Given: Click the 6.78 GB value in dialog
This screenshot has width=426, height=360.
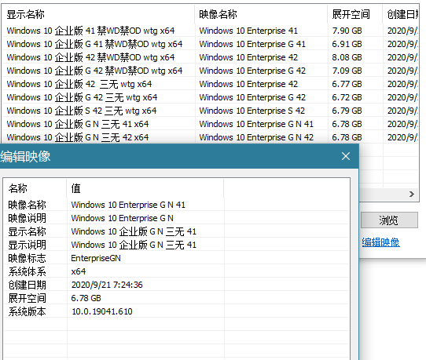Looking at the screenshot, I should coord(86,298).
